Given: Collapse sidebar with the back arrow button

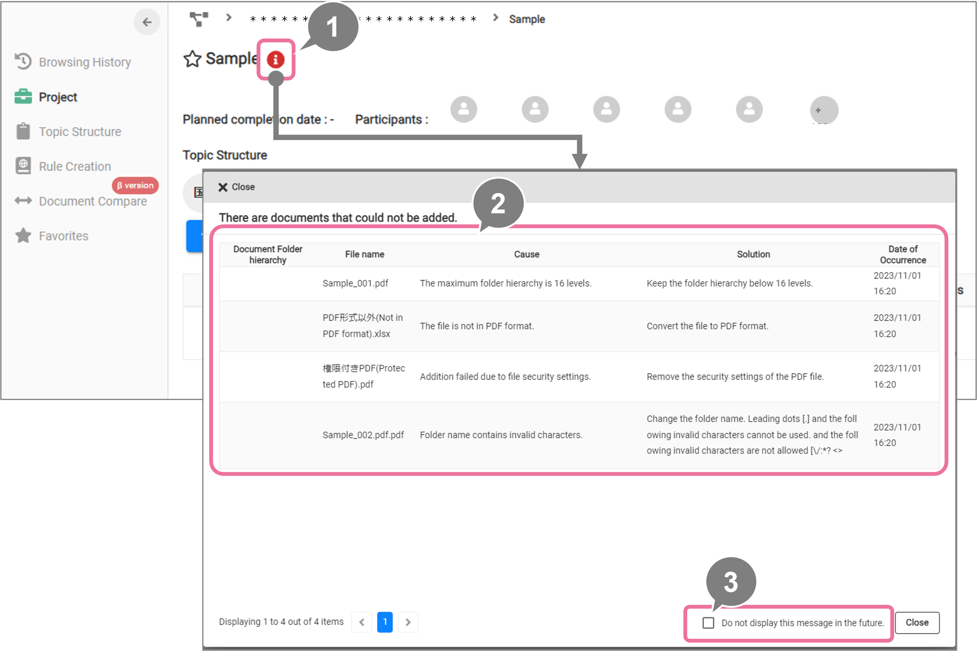Looking at the screenshot, I should pyautogui.click(x=147, y=22).
